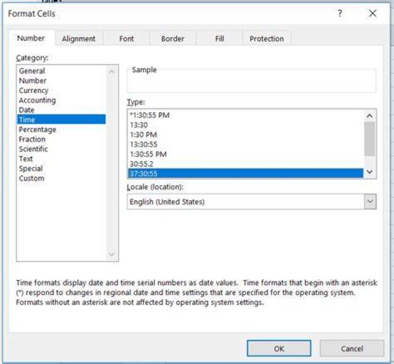Viewport: 394px width, 364px height.
Task: Choose the Accounting category
Action: (61, 100)
